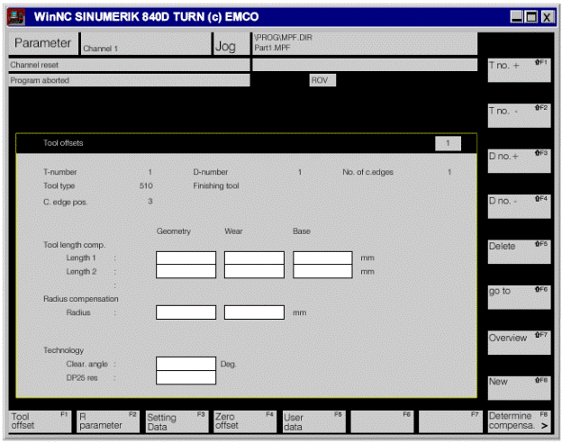Viewport: 562px width, 443px height.
Task: Click the Channel reset status line
Action: (x=129, y=65)
